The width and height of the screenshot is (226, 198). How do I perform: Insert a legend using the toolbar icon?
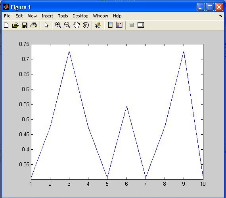(119, 25)
